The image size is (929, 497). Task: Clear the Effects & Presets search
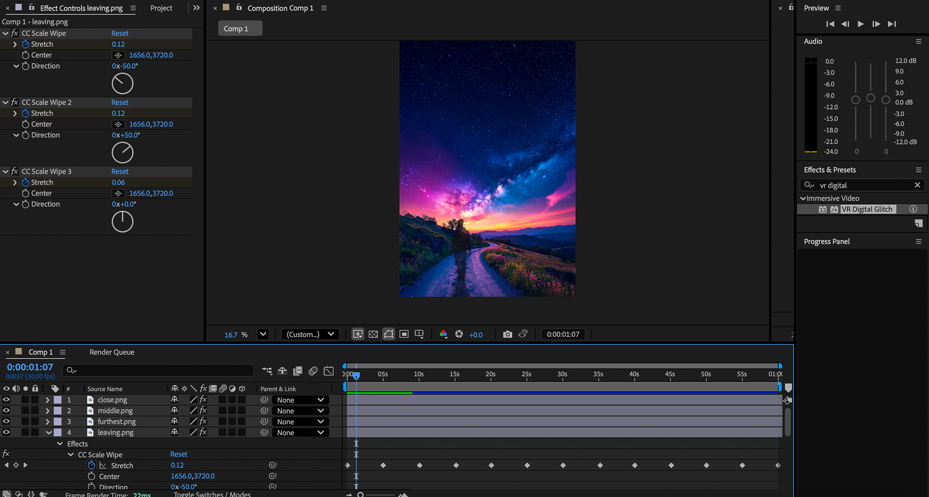tap(917, 185)
